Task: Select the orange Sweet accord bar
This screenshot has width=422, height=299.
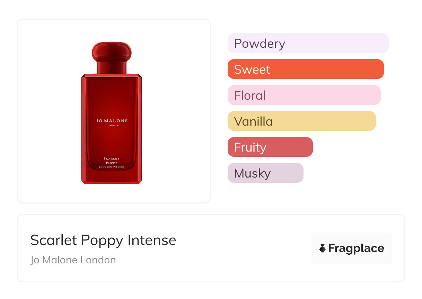Action: [306, 69]
